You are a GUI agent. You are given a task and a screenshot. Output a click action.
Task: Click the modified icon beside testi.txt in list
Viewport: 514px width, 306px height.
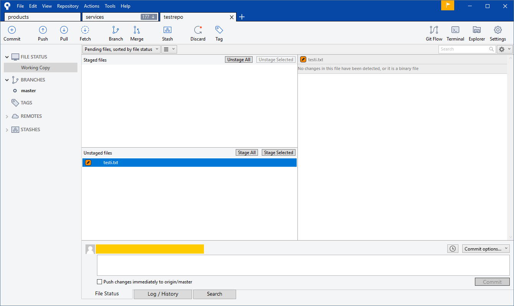point(88,163)
